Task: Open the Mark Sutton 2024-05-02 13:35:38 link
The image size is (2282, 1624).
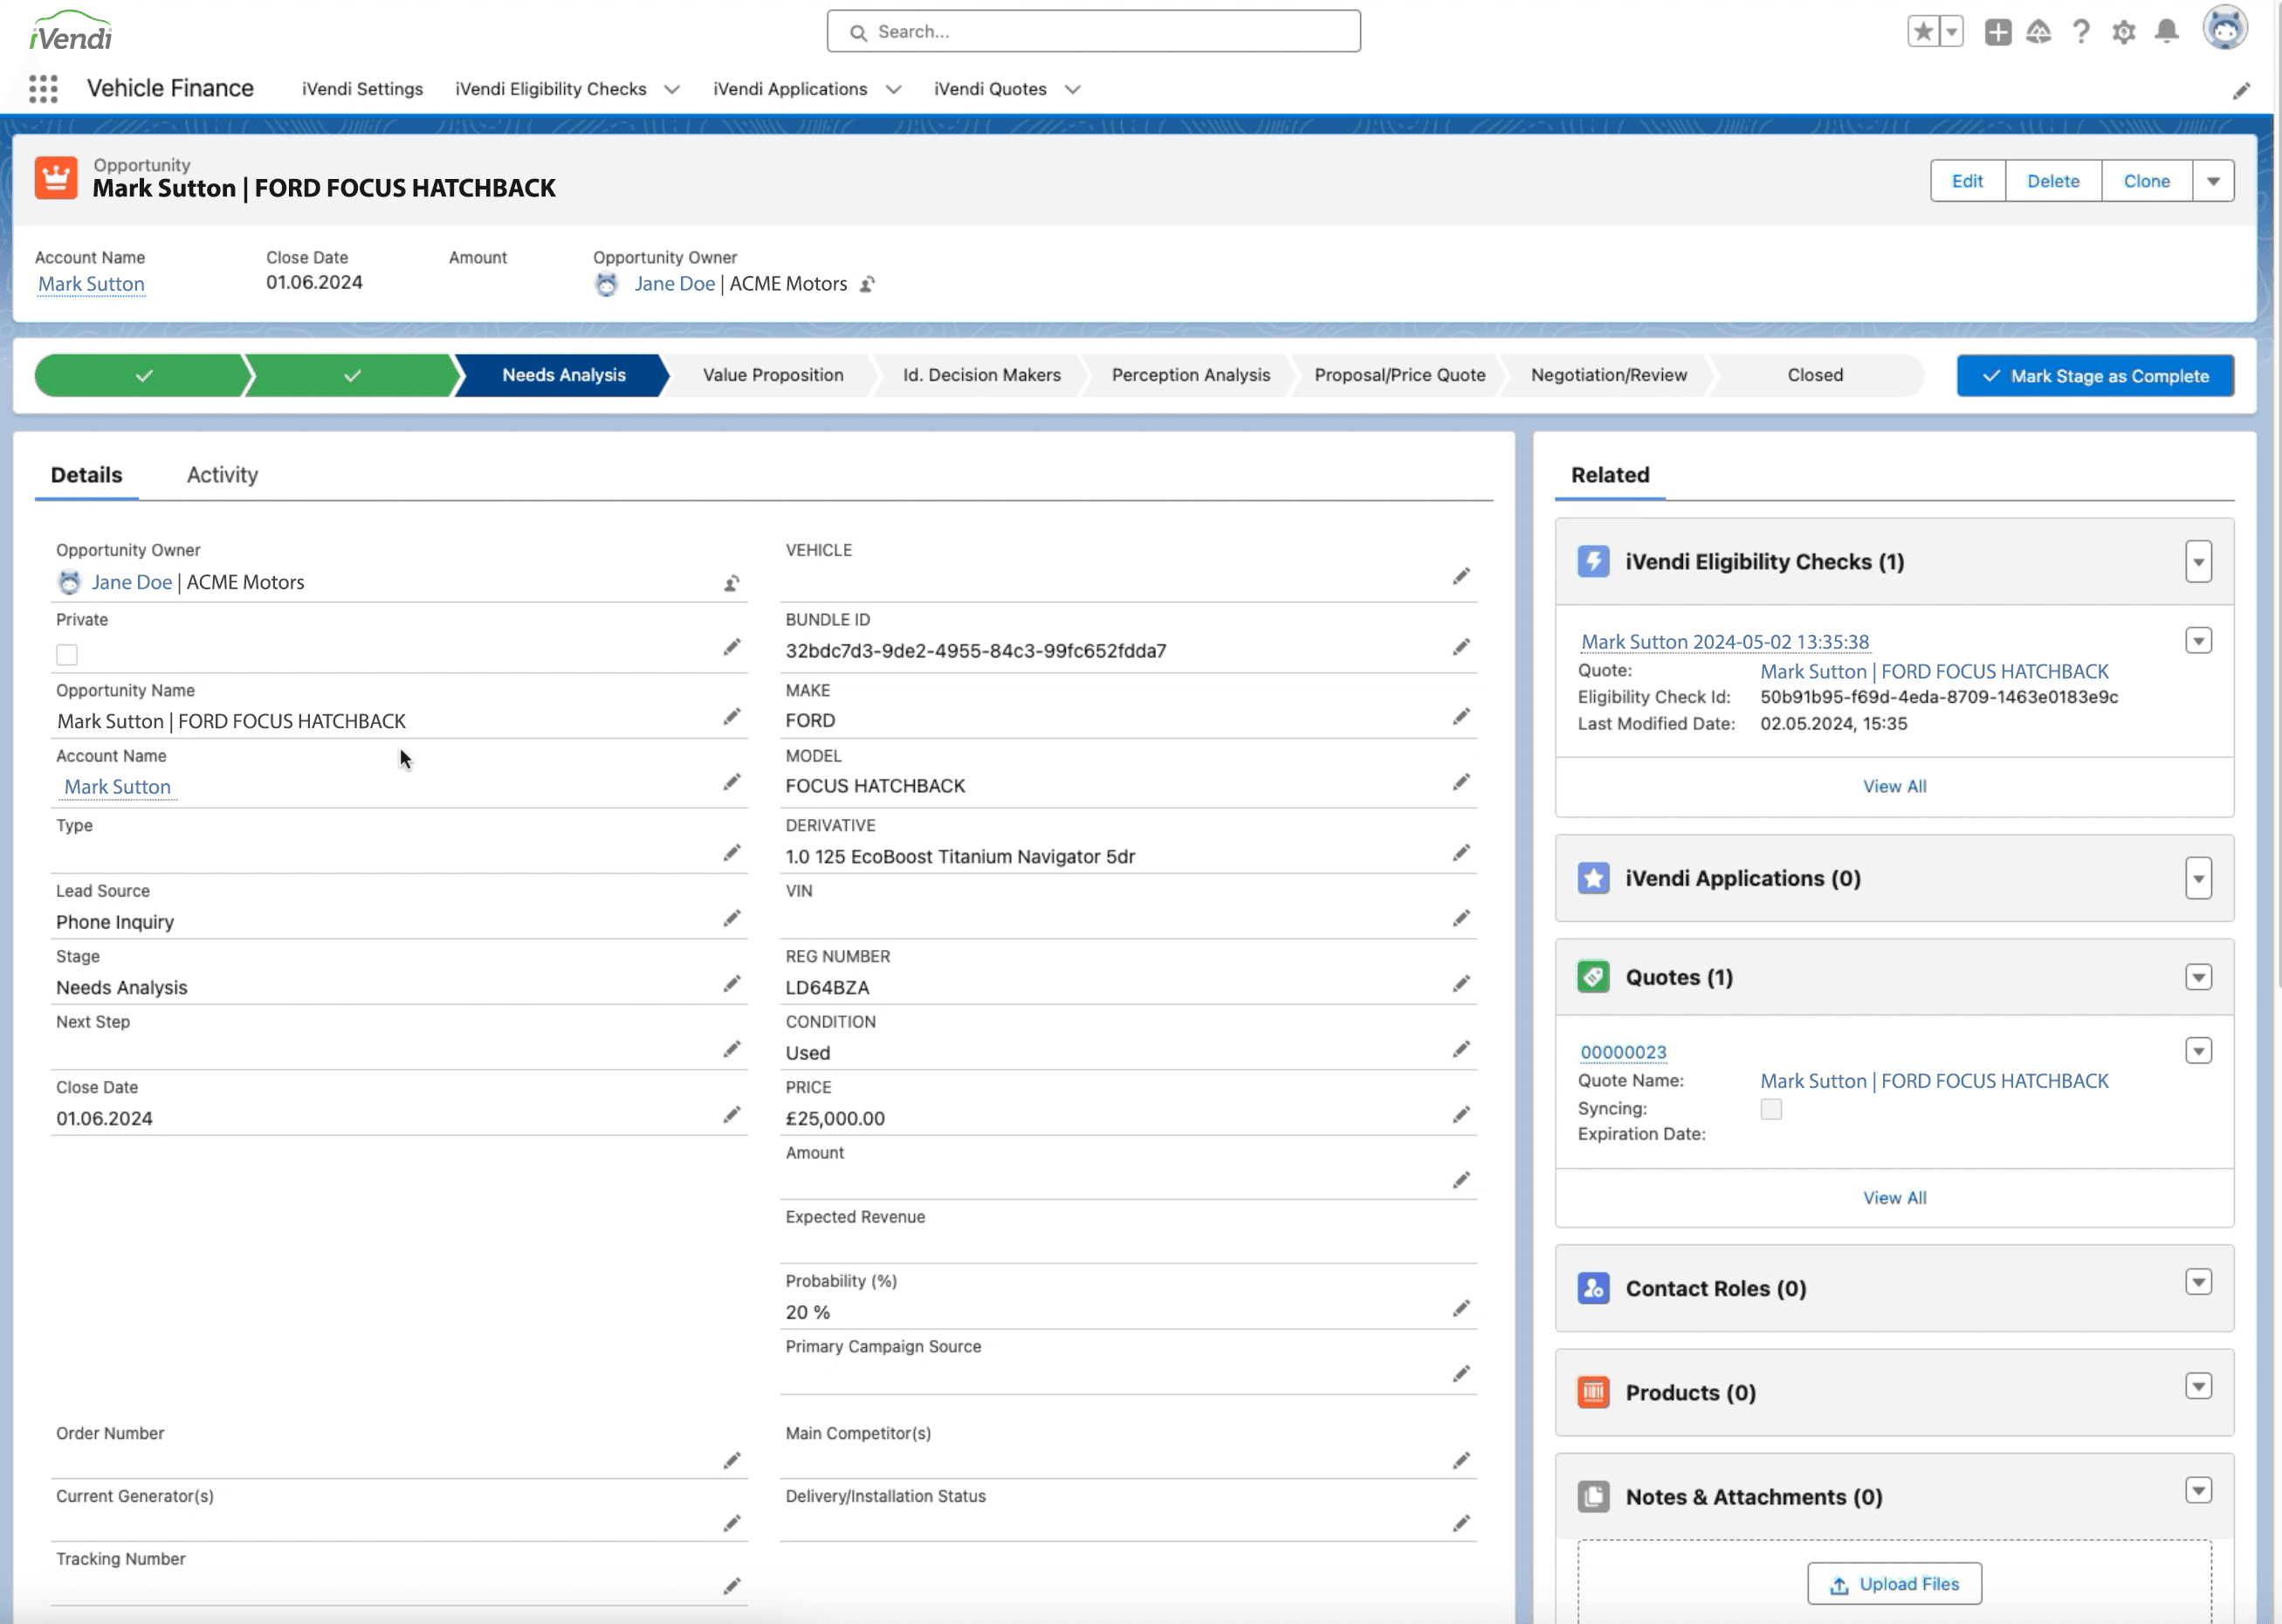Action: click(1724, 642)
